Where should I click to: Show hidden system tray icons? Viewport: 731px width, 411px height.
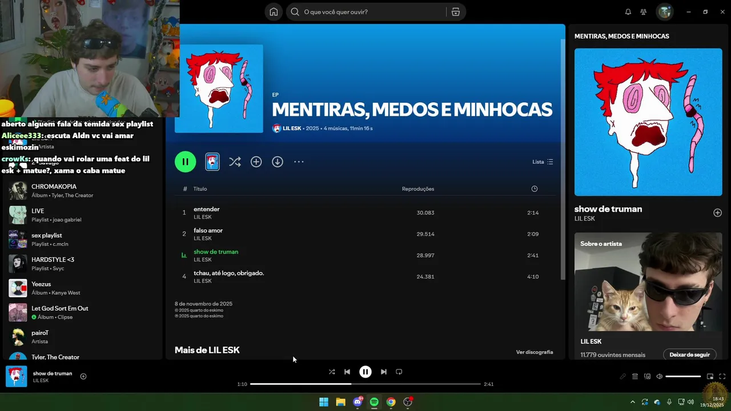(x=632, y=402)
